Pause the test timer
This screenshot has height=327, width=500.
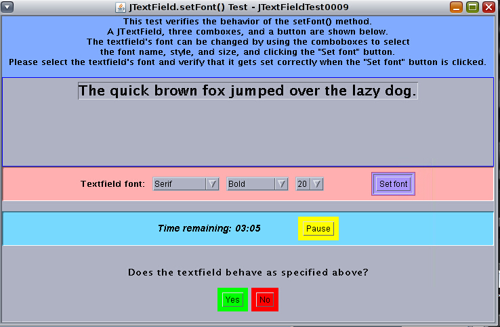(x=318, y=229)
